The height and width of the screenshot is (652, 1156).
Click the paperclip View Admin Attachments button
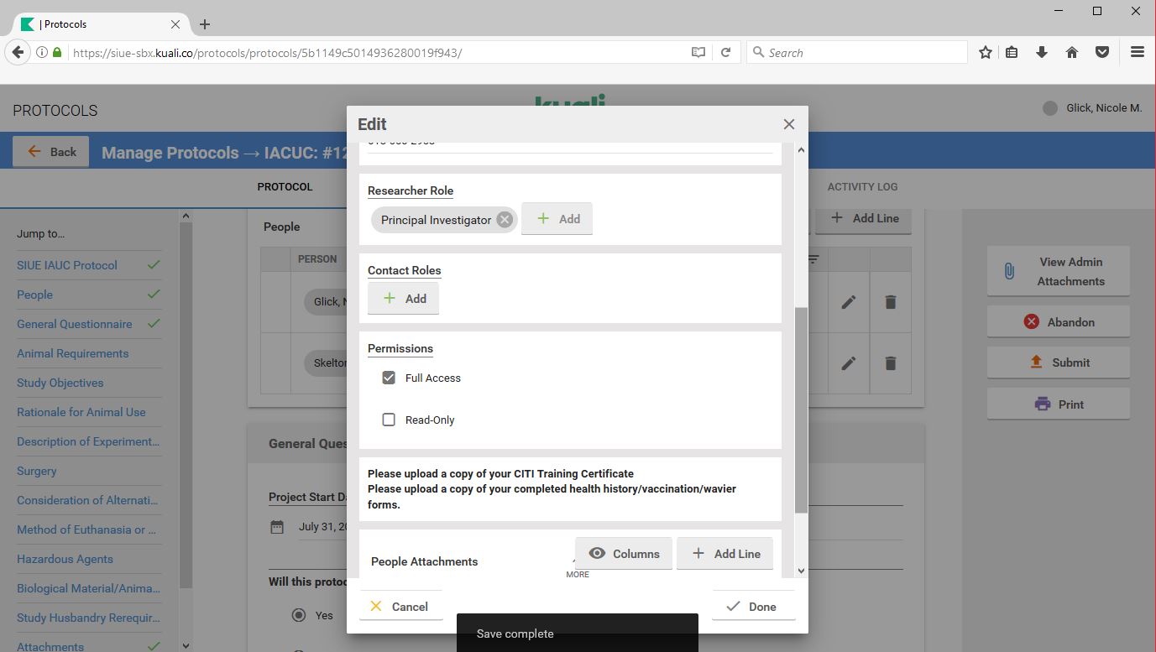click(1058, 271)
